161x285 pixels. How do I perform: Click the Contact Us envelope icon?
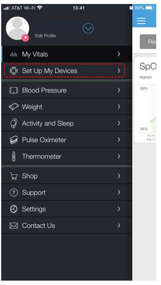pyautogui.click(x=14, y=226)
